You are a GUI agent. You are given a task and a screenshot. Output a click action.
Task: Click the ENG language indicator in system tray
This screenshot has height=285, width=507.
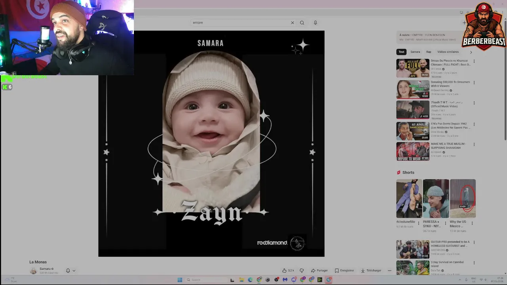[x=473, y=280]
